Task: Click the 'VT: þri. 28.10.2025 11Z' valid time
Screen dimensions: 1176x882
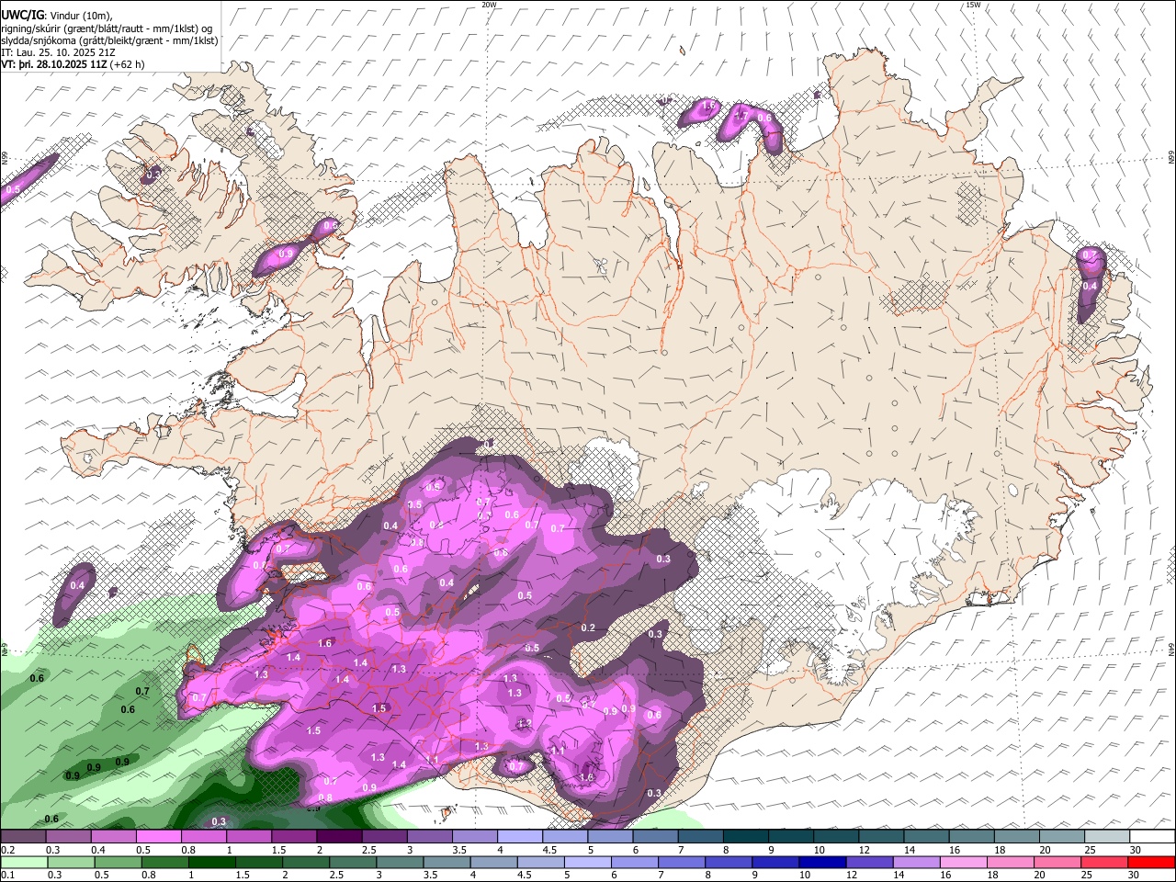Action: coord(53,64)
